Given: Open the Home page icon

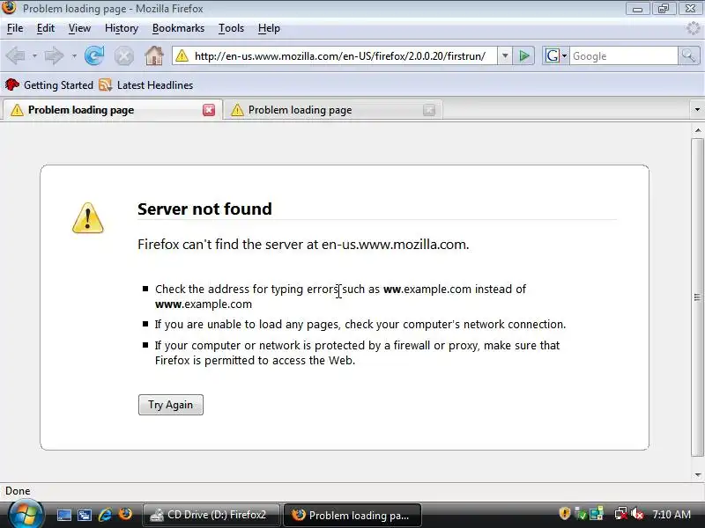Looking at the screenshot, I should (153, 56).
